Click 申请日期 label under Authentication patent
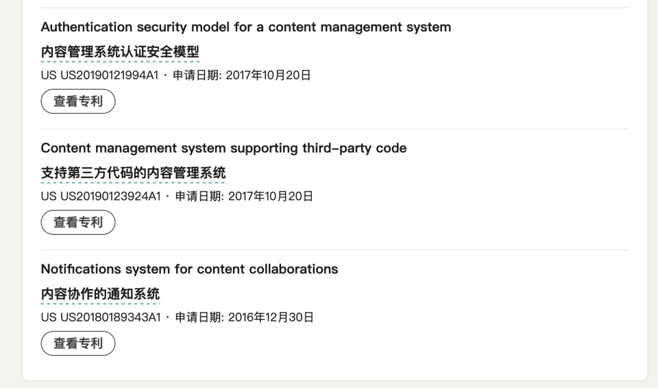The height and width of the screenshot is (388, 658). (x=197, y=75)
